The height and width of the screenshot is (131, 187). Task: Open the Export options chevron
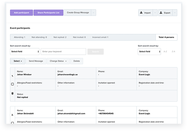(175, 13)
